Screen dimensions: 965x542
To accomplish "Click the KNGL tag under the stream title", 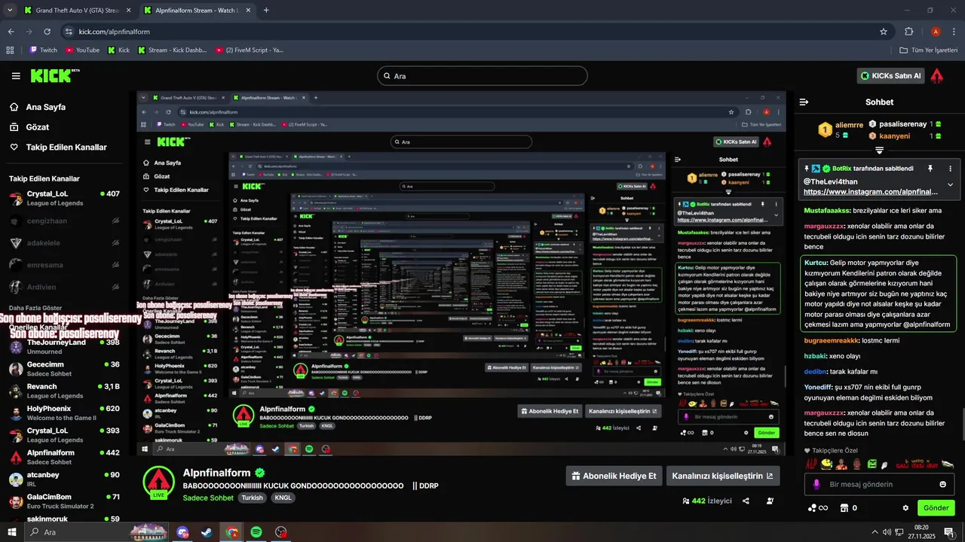I will click(x=283, y=498).
